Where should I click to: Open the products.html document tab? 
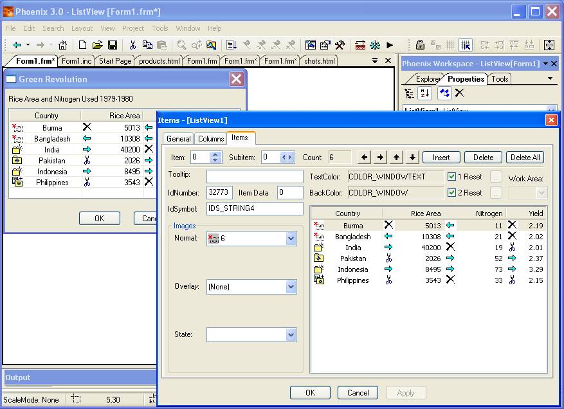click(159, 61)
